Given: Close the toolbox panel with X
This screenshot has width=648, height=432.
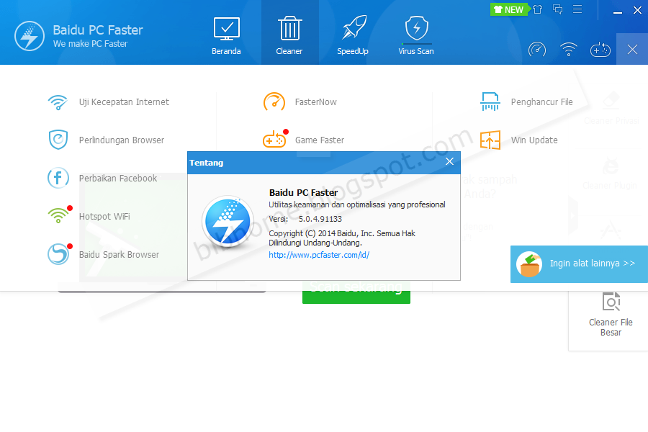Looking at the screenshot, I should pyautogui.click(x=632, y=50).
